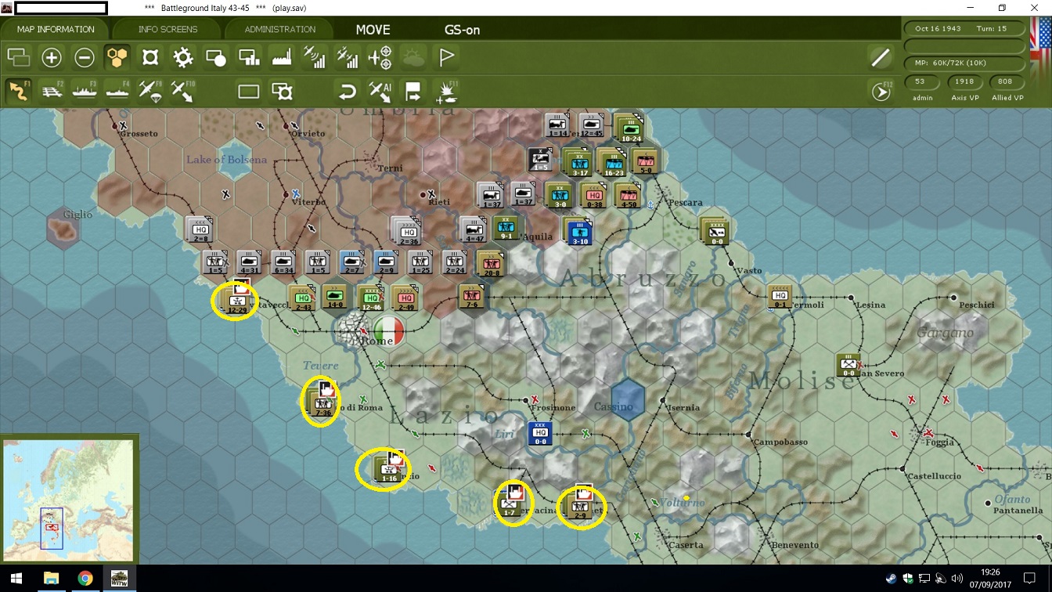Click the pennant flag icon

coord(447,57)
